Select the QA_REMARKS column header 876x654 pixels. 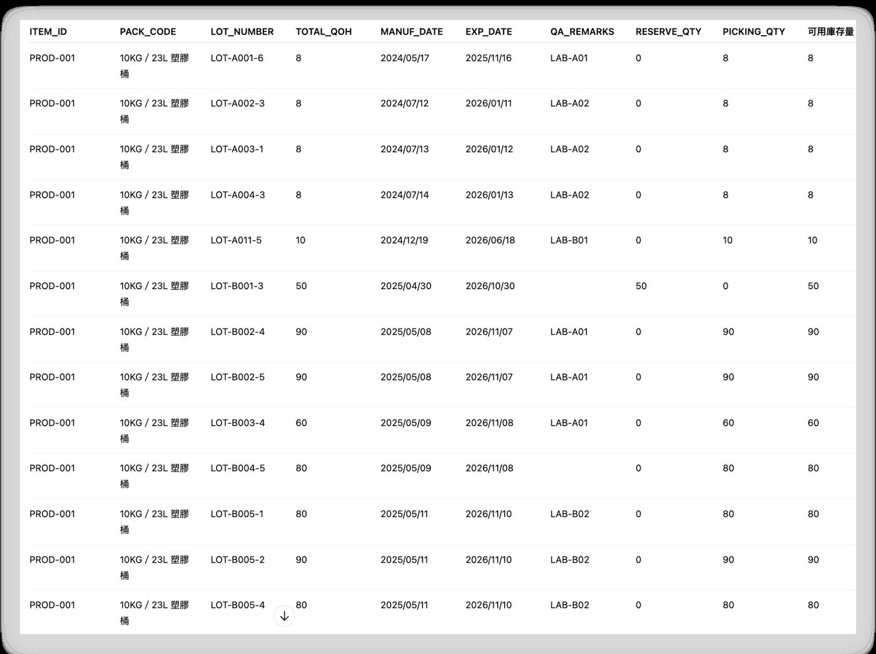click(582, 32)
